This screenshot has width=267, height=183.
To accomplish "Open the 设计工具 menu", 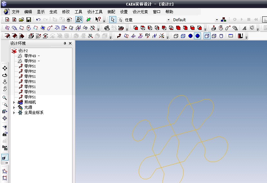I will click(x=95, y=12).
